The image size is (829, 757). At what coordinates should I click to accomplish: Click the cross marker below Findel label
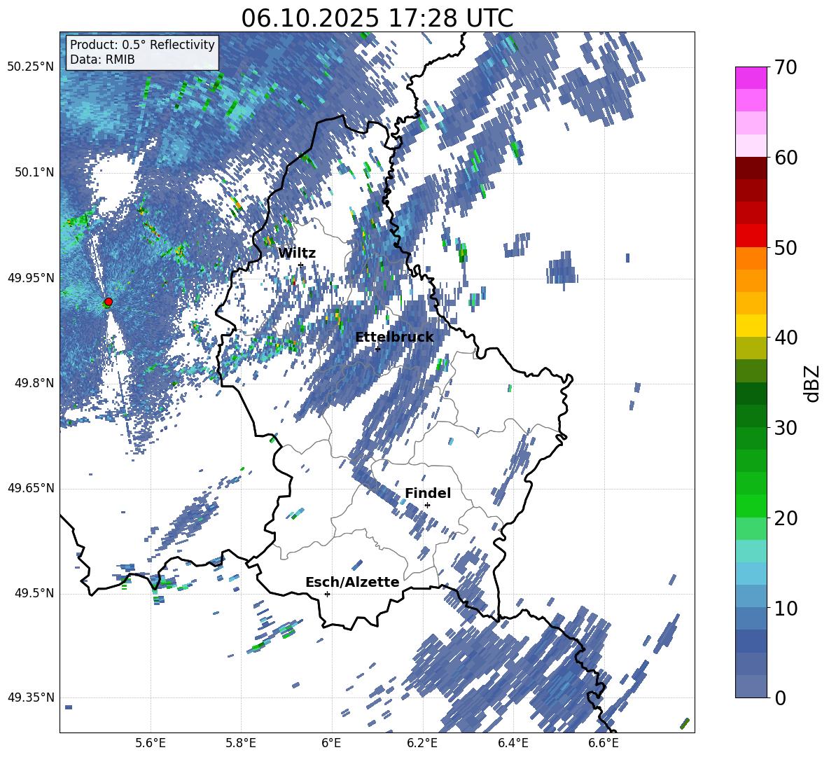click(x=428, y=505)
